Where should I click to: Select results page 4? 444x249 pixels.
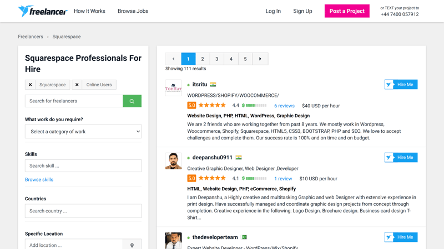tap(231, 59)
